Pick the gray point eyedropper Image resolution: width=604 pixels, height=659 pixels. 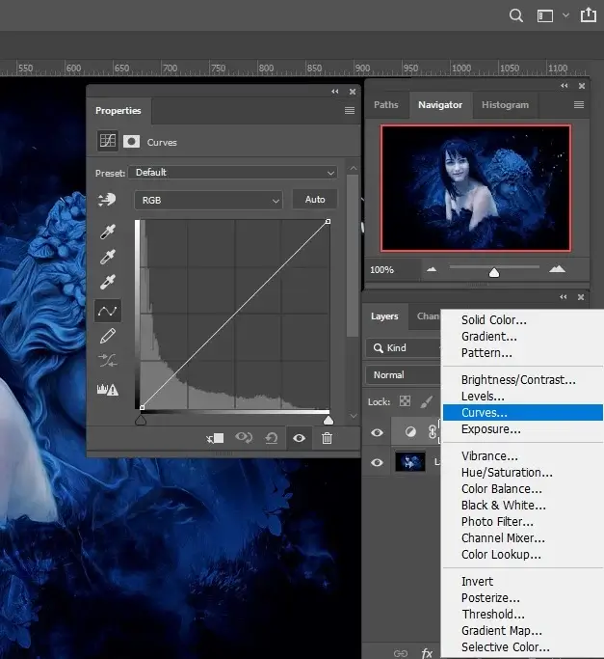click(x=108, y=257)
